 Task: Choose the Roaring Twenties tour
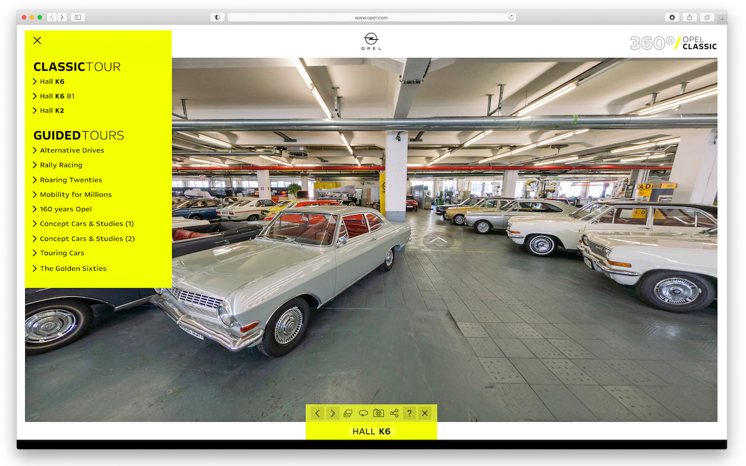pyautogui.click(x=71, y=180)
